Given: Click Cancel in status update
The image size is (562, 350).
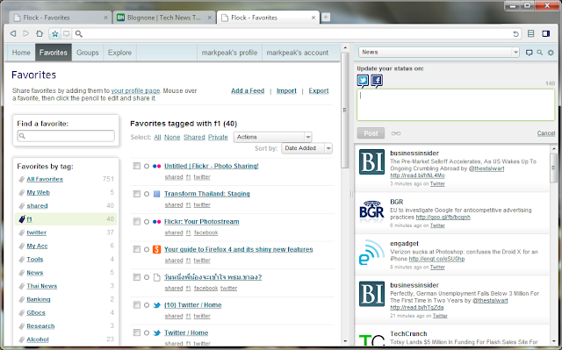Looking at the screenshot, I should click(546, 133).
